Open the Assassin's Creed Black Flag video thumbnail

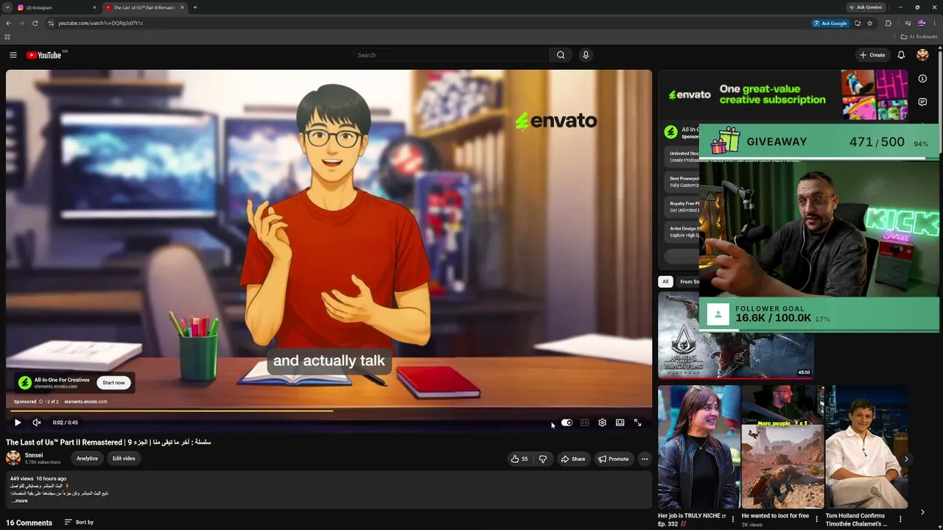tap(735, 335)
